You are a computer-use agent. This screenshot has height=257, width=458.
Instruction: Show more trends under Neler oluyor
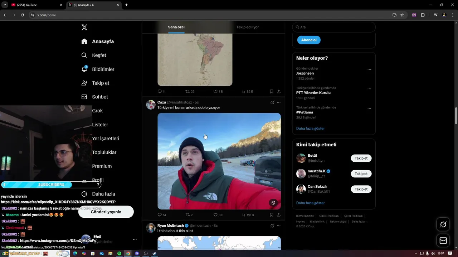(310, 128)
